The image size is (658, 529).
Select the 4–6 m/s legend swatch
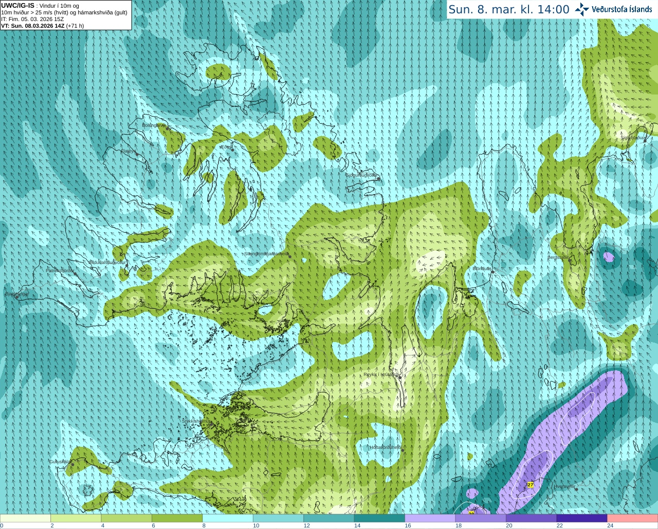[x=126, y=518]
